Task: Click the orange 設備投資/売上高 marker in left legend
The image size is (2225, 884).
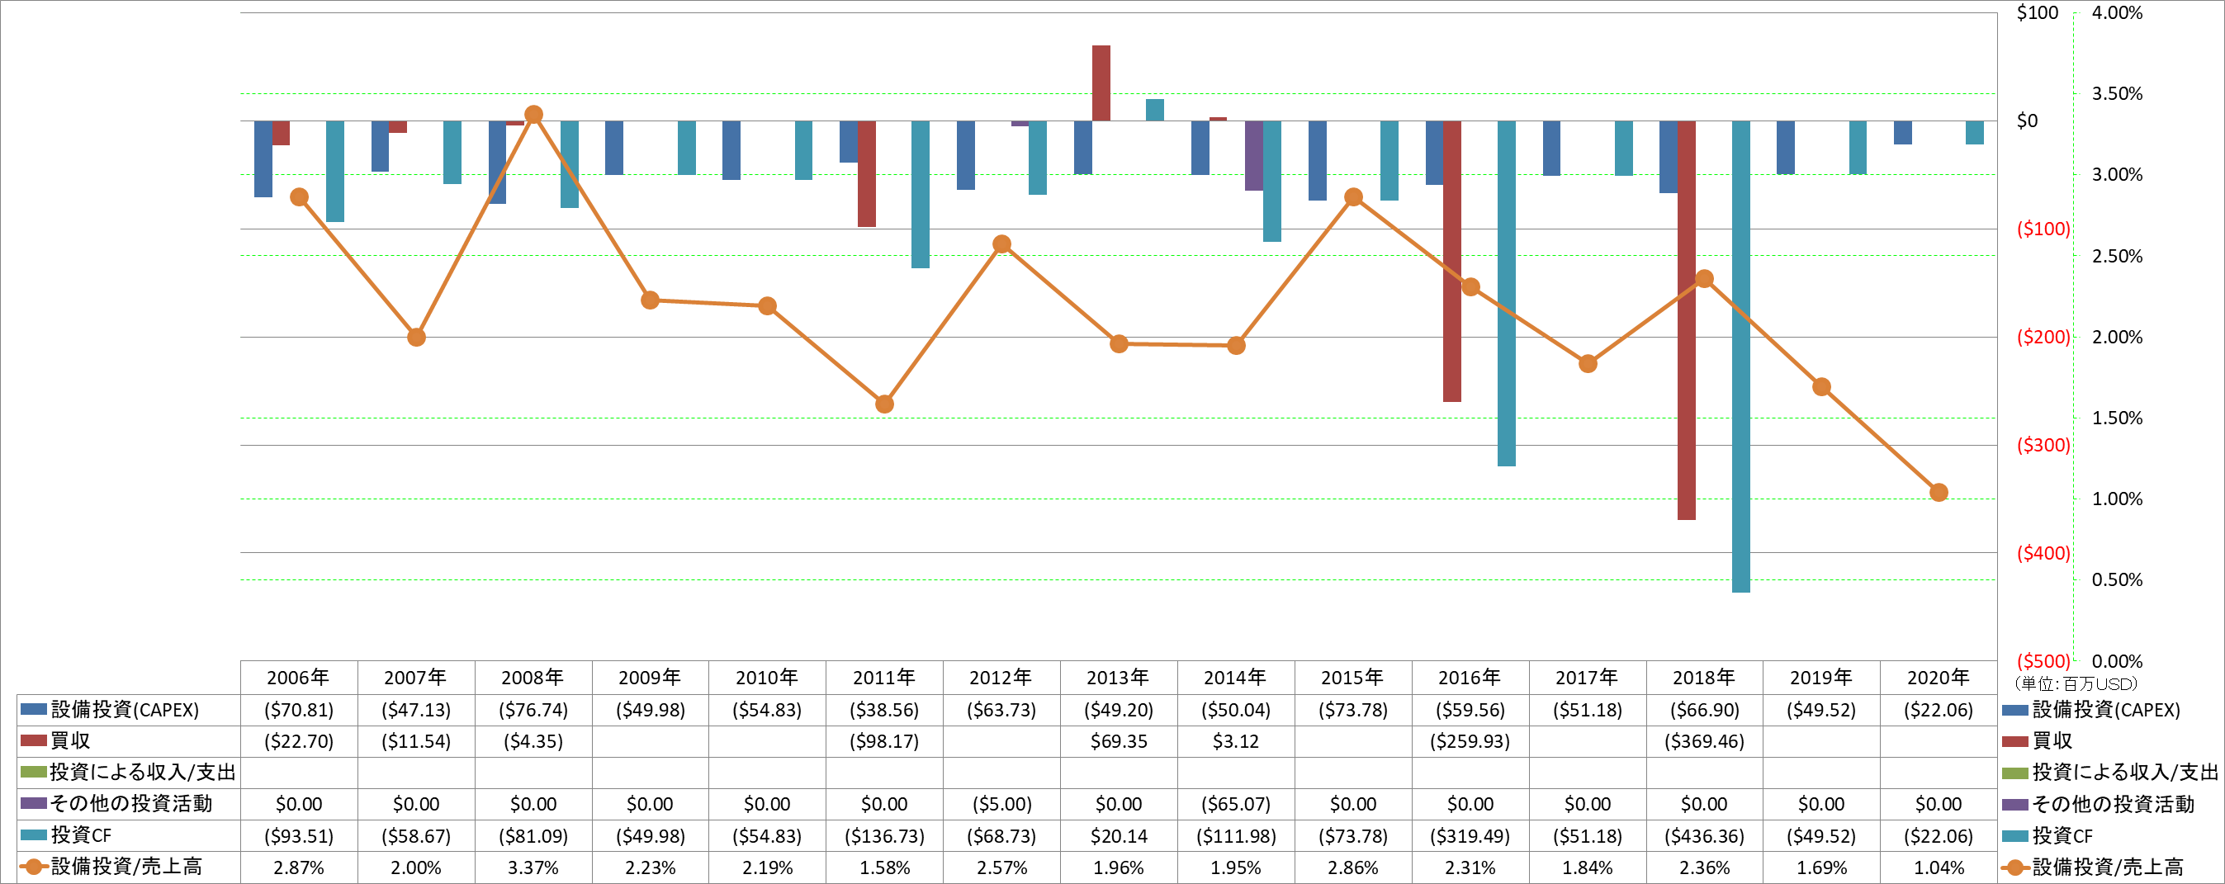Action: 33,867
